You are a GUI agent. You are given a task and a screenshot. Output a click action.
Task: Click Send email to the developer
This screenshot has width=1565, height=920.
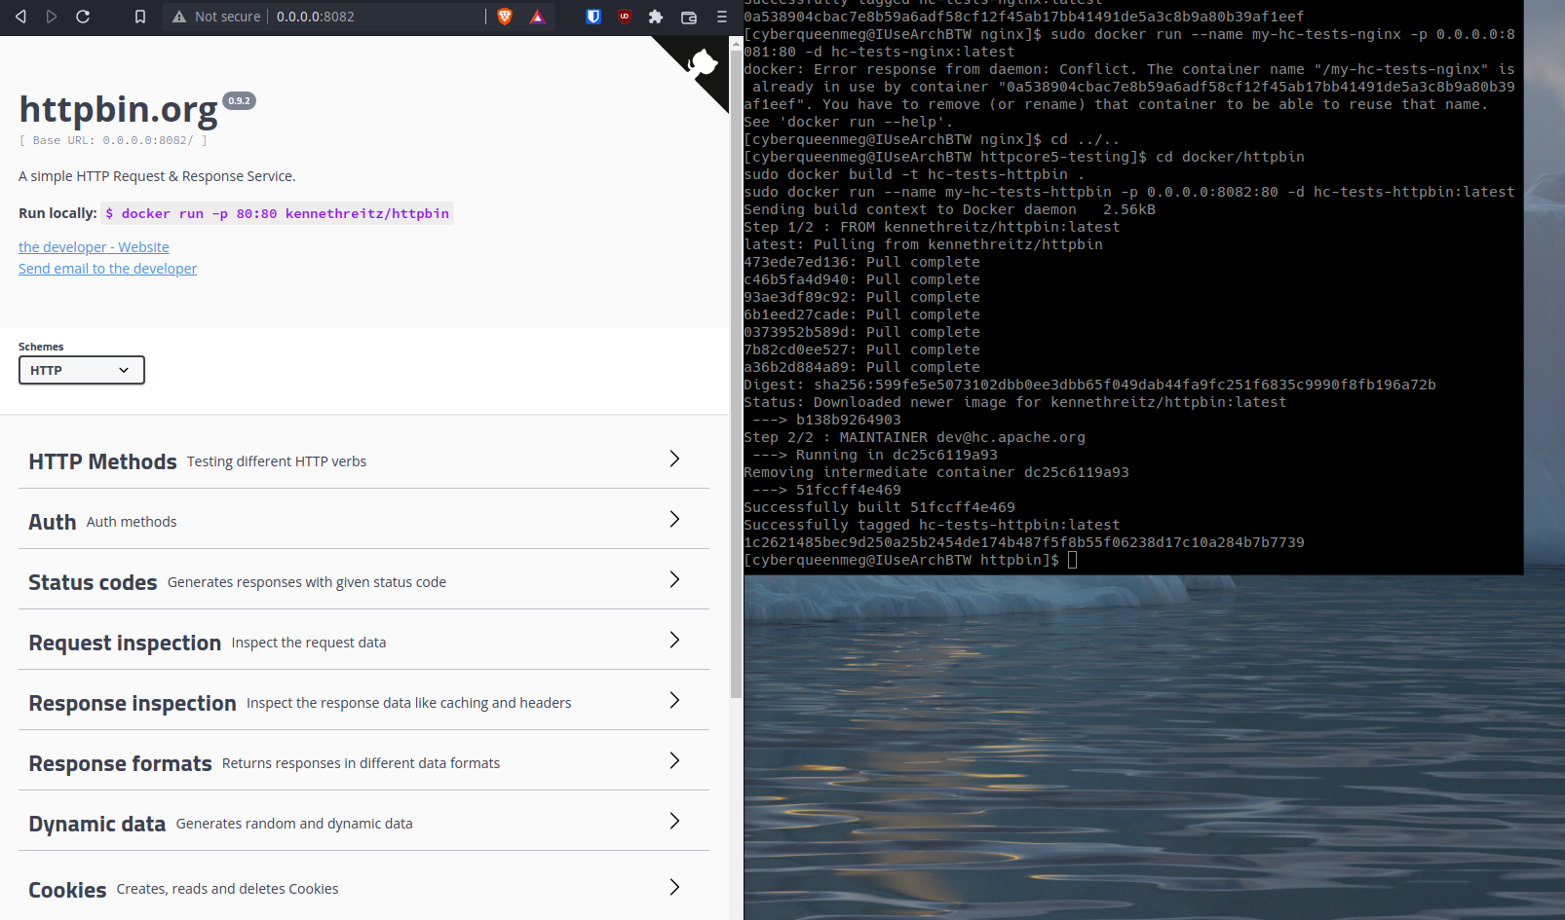coord(107,269)
